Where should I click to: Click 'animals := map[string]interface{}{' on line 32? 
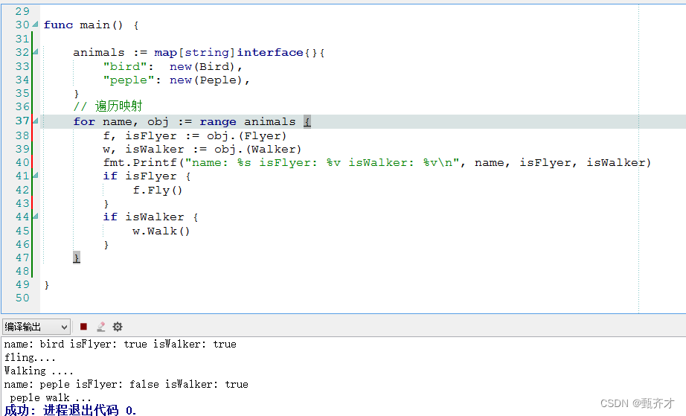(x=199, y=53)
